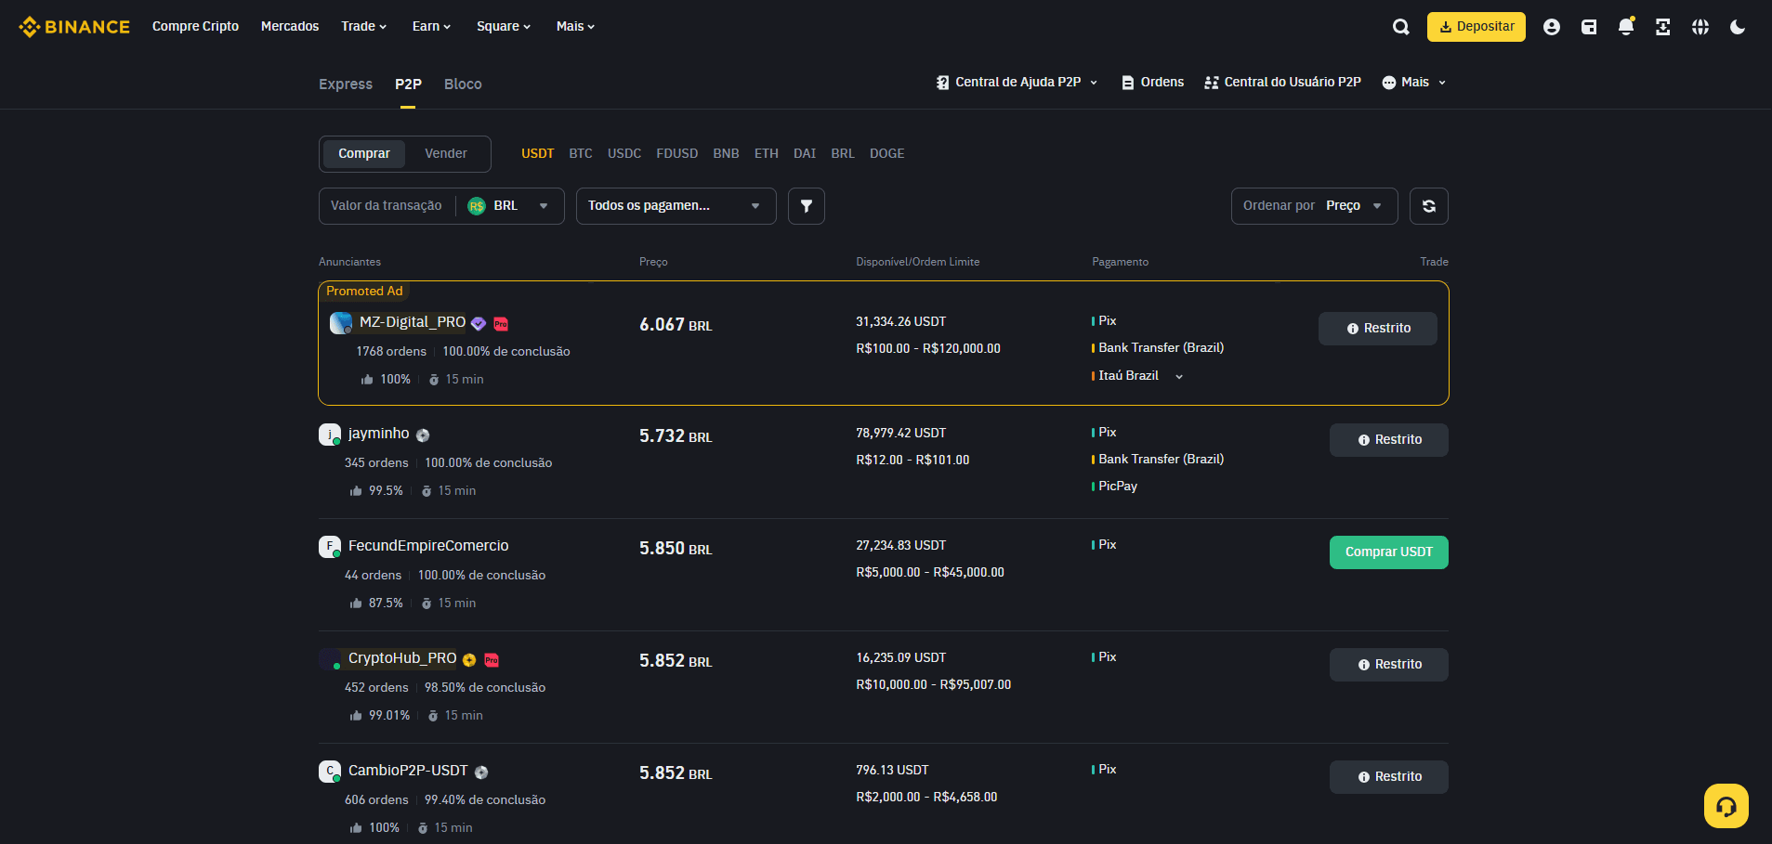Viewport: 1772px width, 844px height.
Task: Click the Depositar button
Action: coord(1476,27)
